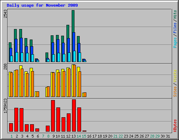The height and width of the screenshot is (140, 179).
Task: Select the blue "Files" legend label
Action: click(175, 28)
